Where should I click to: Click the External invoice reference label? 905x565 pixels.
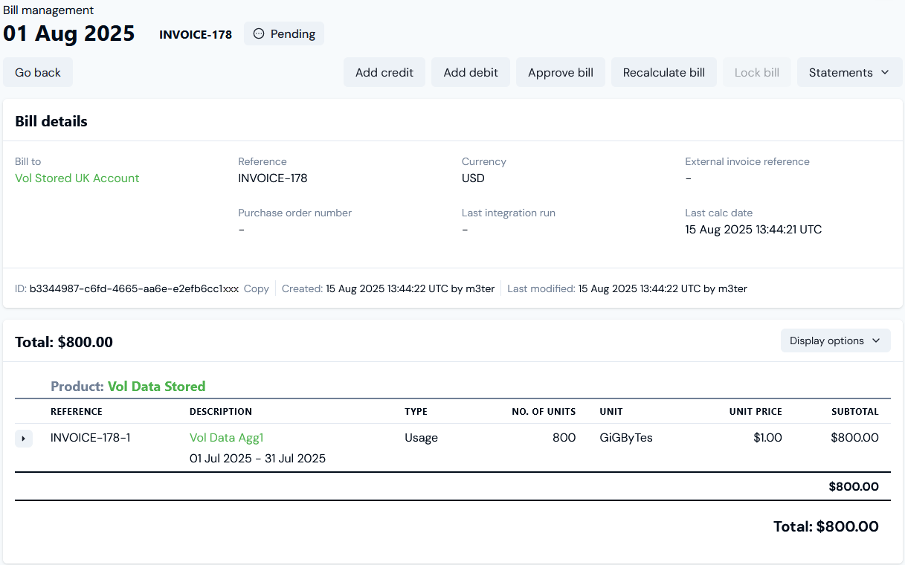(x=747, y=161)
